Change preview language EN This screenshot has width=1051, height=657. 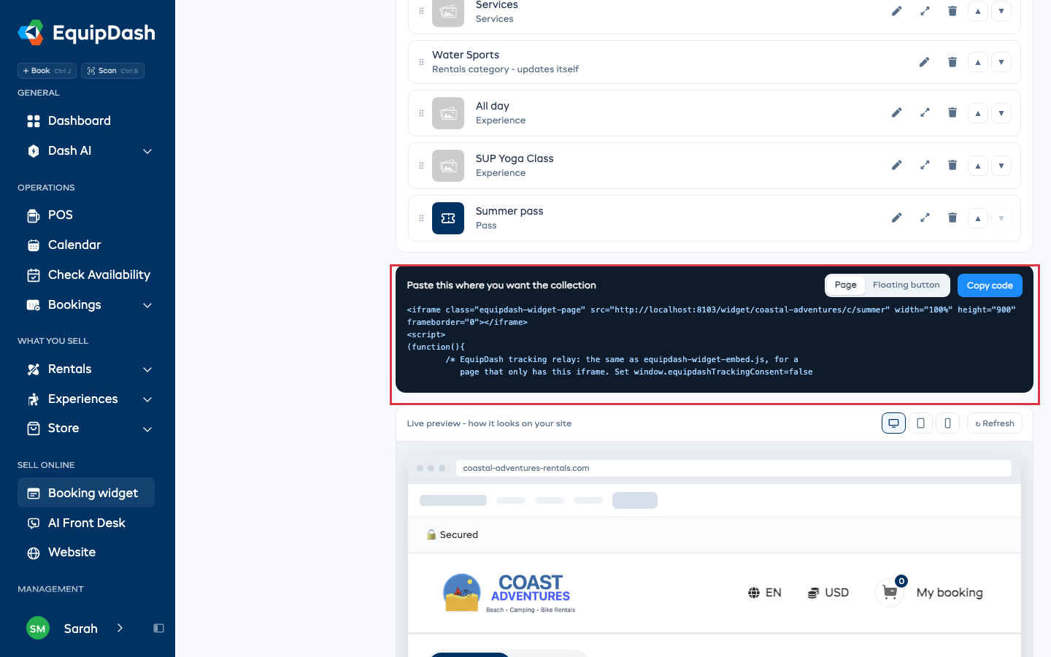[765, 593]
